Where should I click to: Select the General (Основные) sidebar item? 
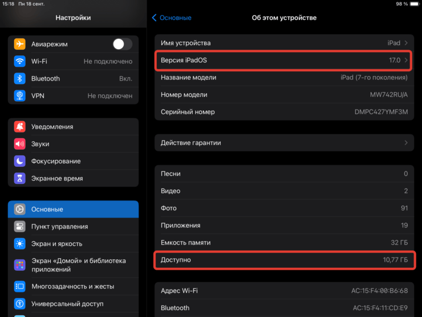click(73, 210)
